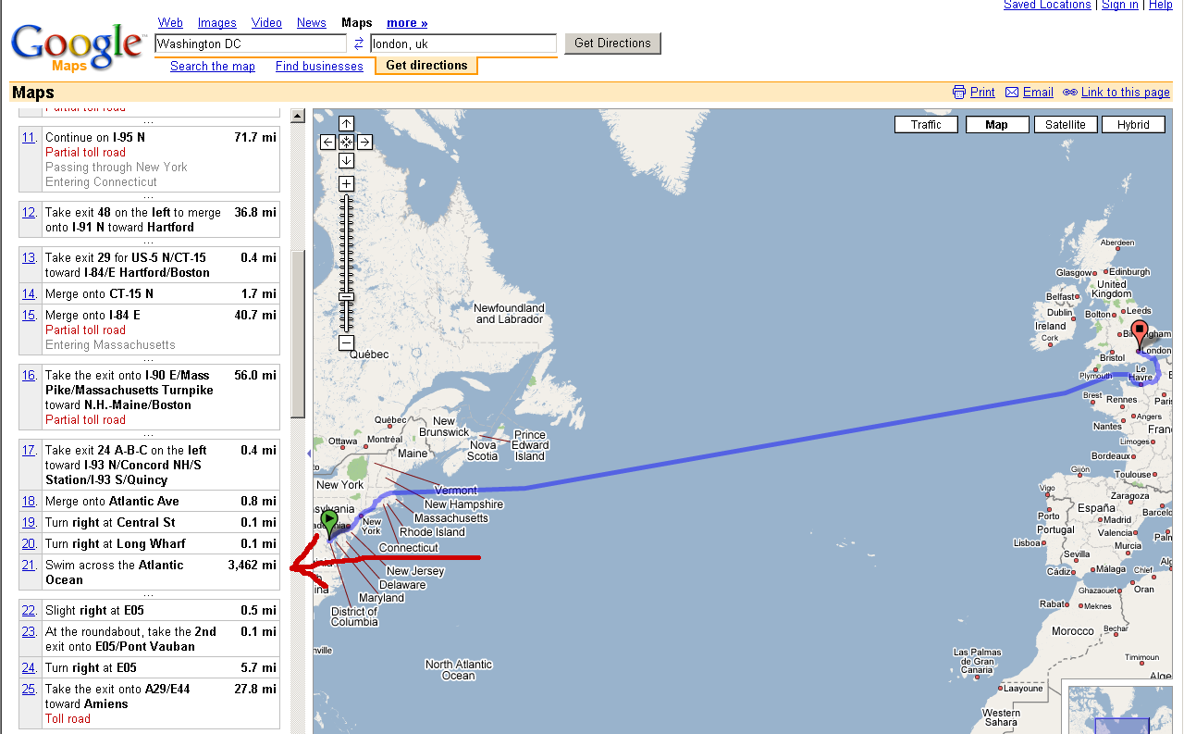Viewport: 1184px width, 734px height.
Task: Click the green start marker on map
Action: (330, 523)
